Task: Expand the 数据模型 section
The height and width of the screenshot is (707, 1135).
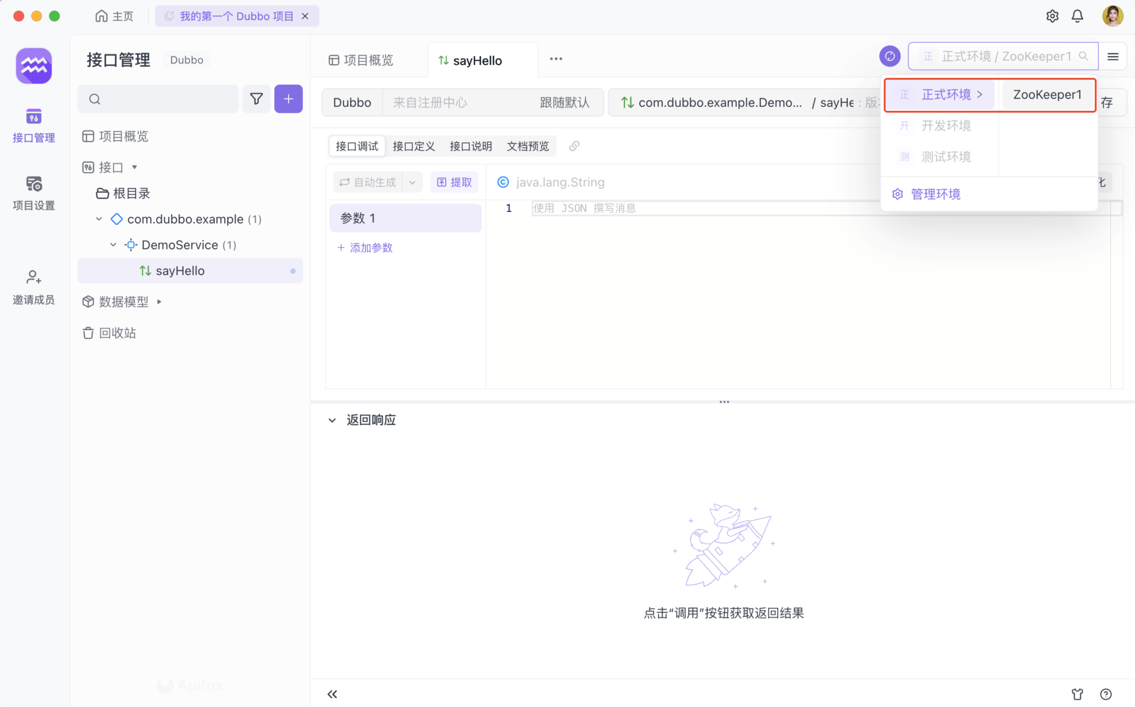Action: click(159, 301)
